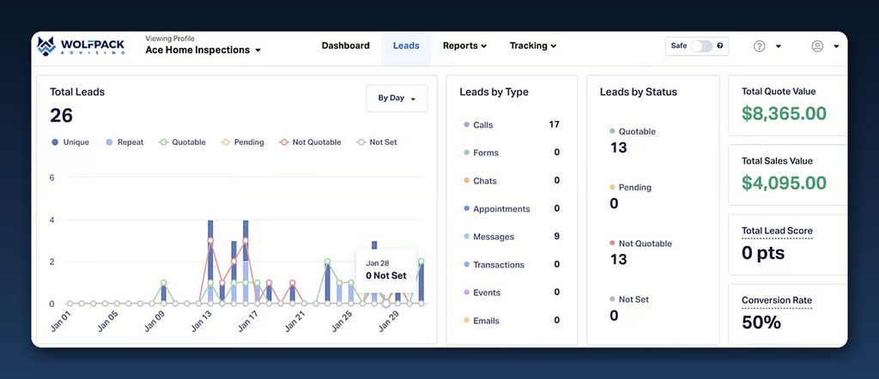The image size is (879, 379).
Task: Go to the Dashboard tab
Action: tap(345, 46)
